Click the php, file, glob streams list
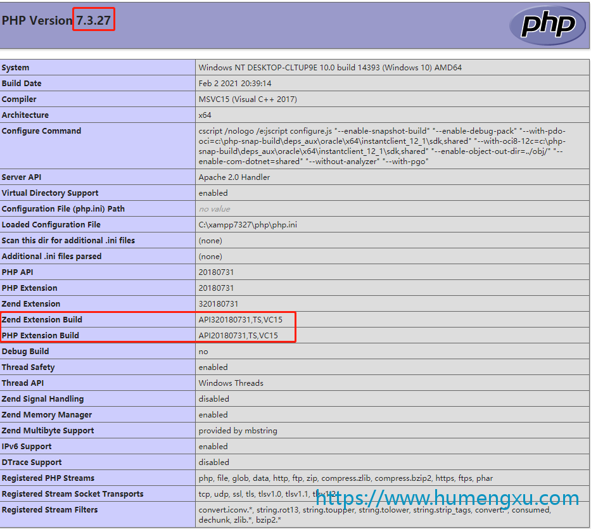 [346, 478]
